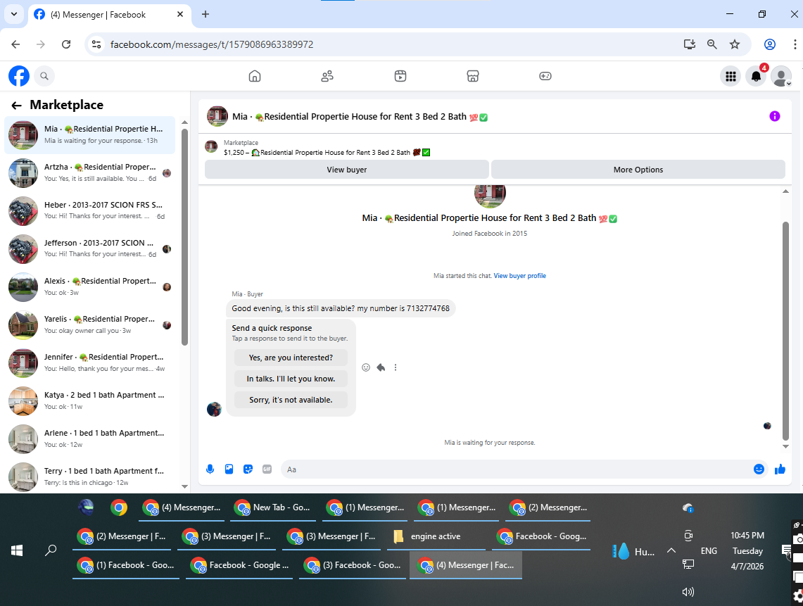
Task: Open Mia conversation in chat list
Action: (89, 134)
